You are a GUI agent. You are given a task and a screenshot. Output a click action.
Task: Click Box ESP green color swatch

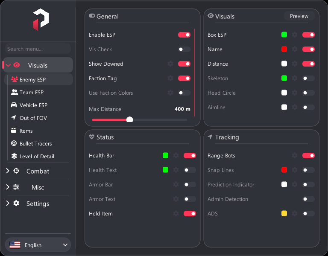click(x=284, y=35)
